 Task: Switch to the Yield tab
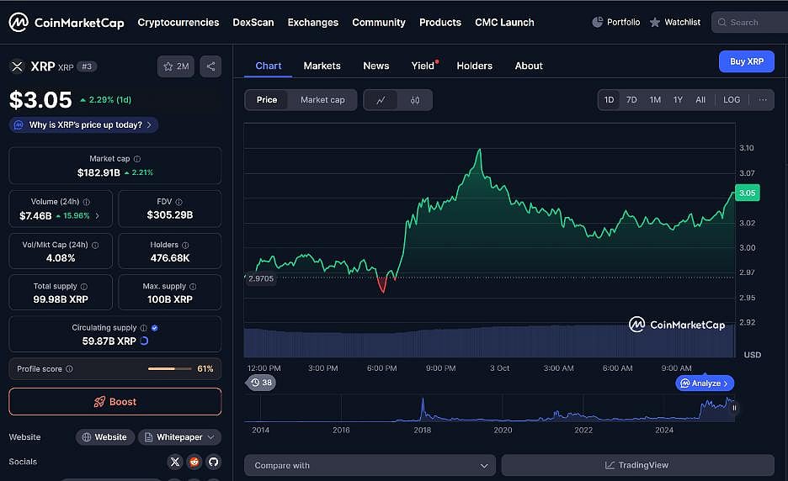[x=423, y=66]
